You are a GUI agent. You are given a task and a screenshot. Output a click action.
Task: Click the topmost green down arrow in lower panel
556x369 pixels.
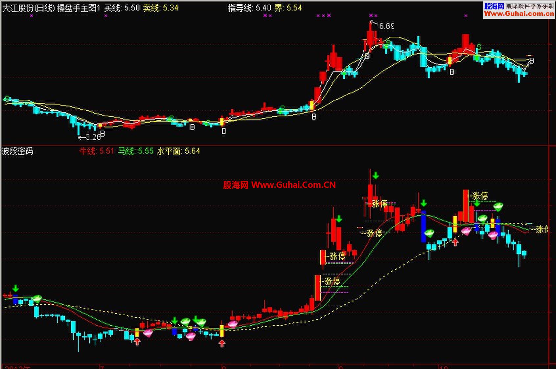click(x=376, y=176)
